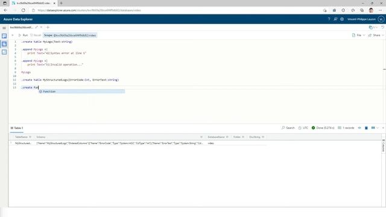
Task: Click the MyLogs query on line 9
Action: tap(26, 72)
